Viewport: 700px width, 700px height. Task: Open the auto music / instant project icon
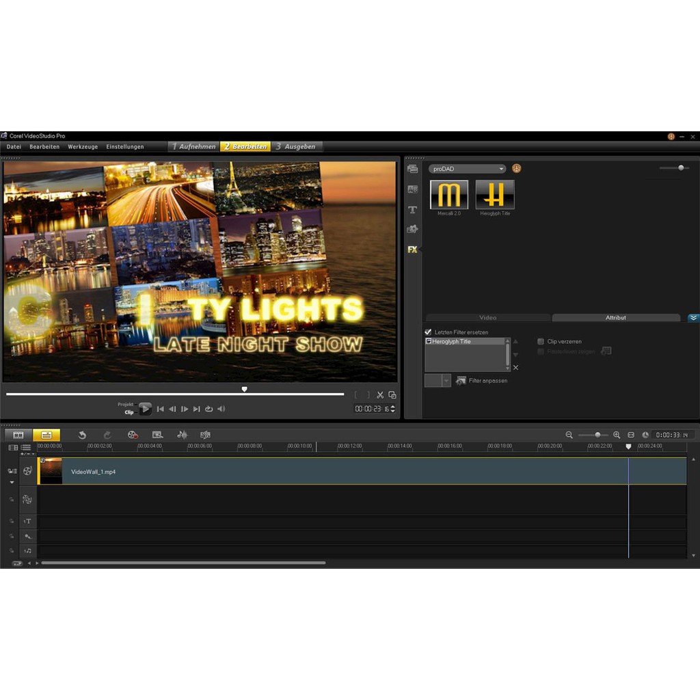coord(205,435)
